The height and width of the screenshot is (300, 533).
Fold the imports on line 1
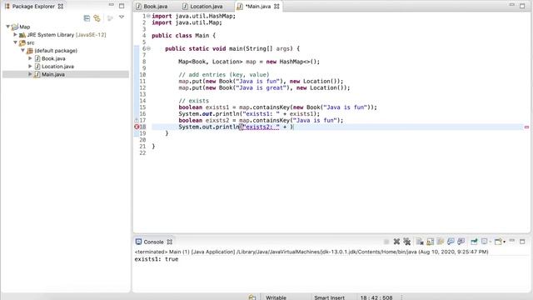pos(148,16)
